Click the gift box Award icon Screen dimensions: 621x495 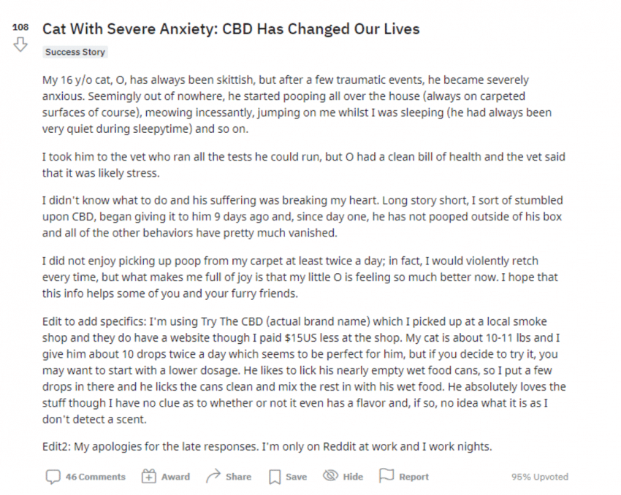(148, 477)
